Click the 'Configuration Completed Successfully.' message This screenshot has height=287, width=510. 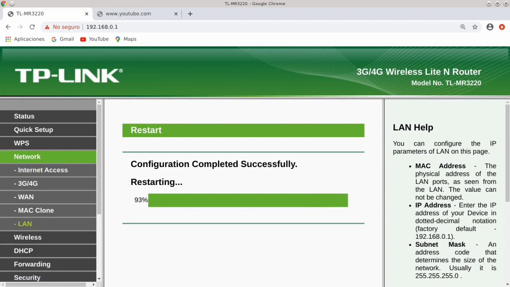coord(214,164)
